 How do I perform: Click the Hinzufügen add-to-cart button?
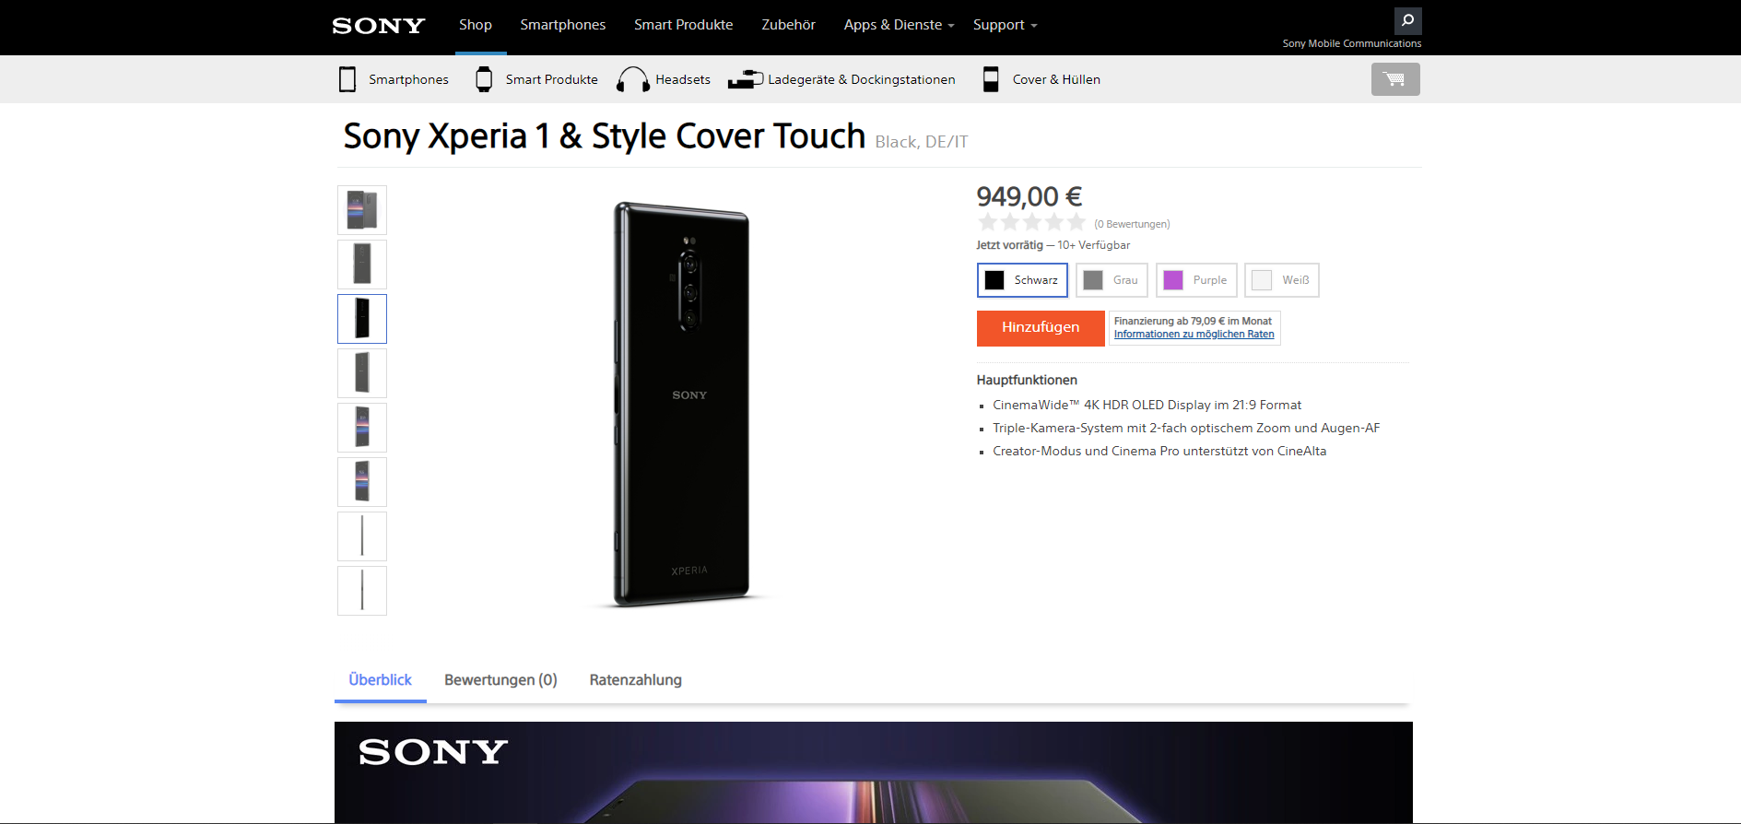pyautogui.click(x=1041, y=328)
